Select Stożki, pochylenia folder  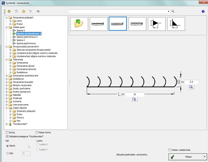coord(21,88)
